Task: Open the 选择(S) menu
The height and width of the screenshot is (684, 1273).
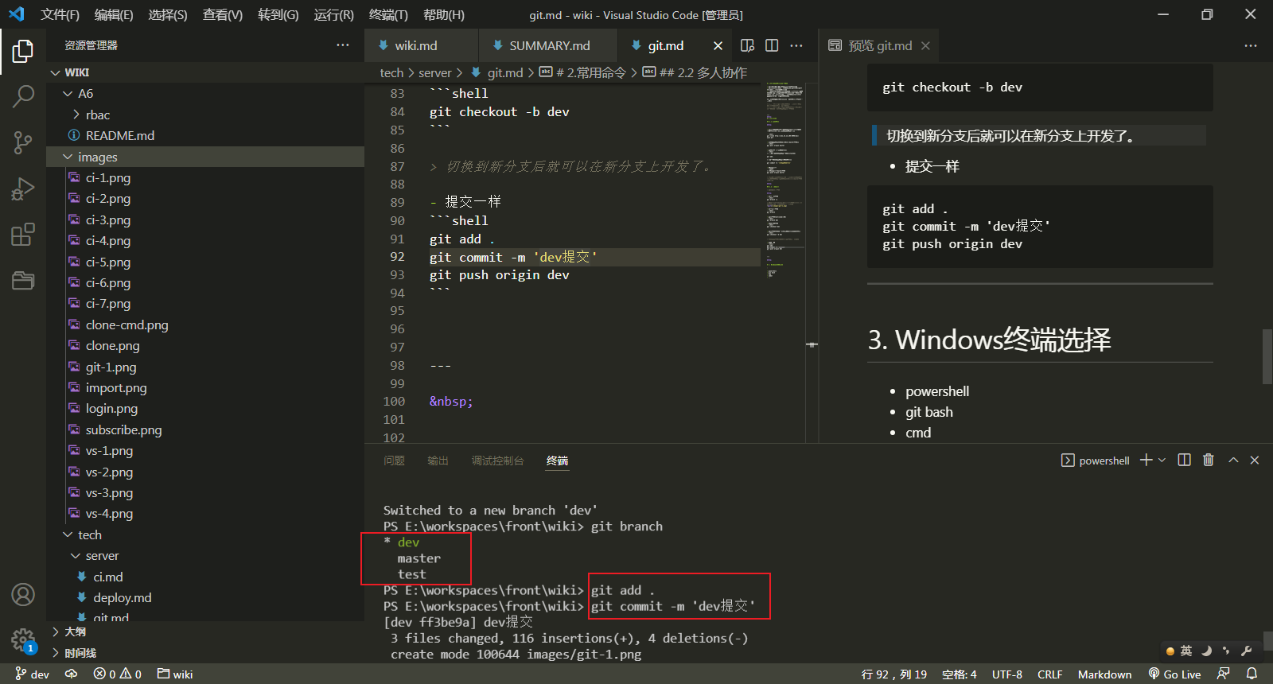Action: coord(168,14)
